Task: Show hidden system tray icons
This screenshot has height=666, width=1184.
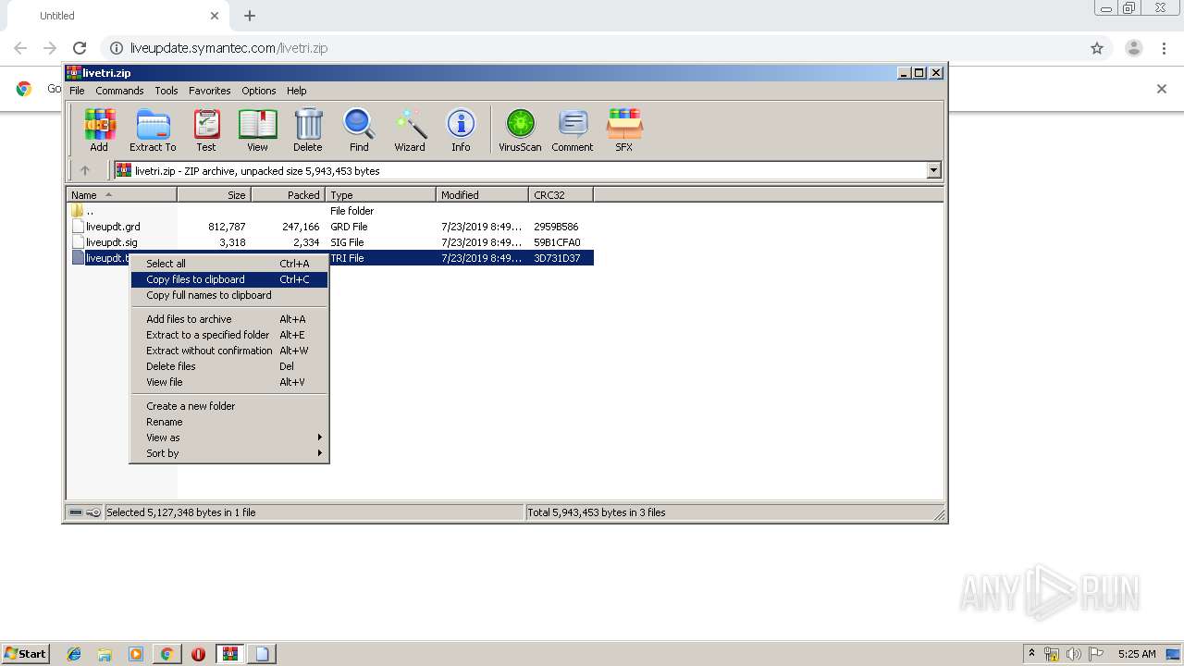Action: [1032, 654]
